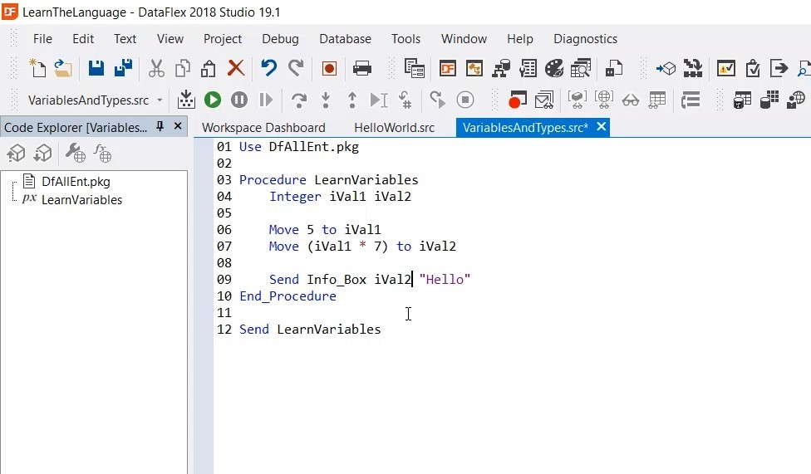
Task: Toggle the macro record button
Action: coord(329,68)
